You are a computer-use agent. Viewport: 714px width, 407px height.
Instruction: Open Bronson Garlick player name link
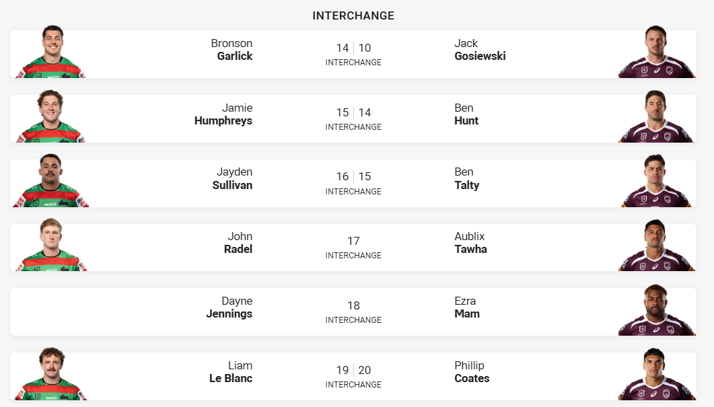[231, 50]
